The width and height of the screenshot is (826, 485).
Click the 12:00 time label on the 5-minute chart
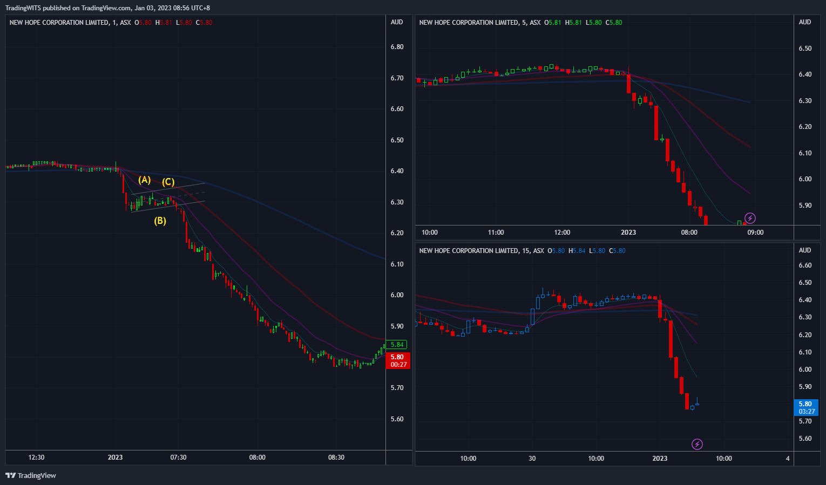coord(562,233)
